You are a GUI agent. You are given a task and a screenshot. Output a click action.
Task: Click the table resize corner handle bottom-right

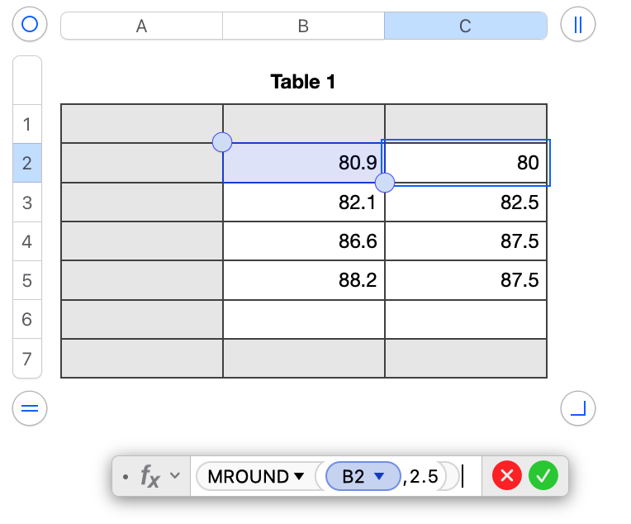point(577,407)
